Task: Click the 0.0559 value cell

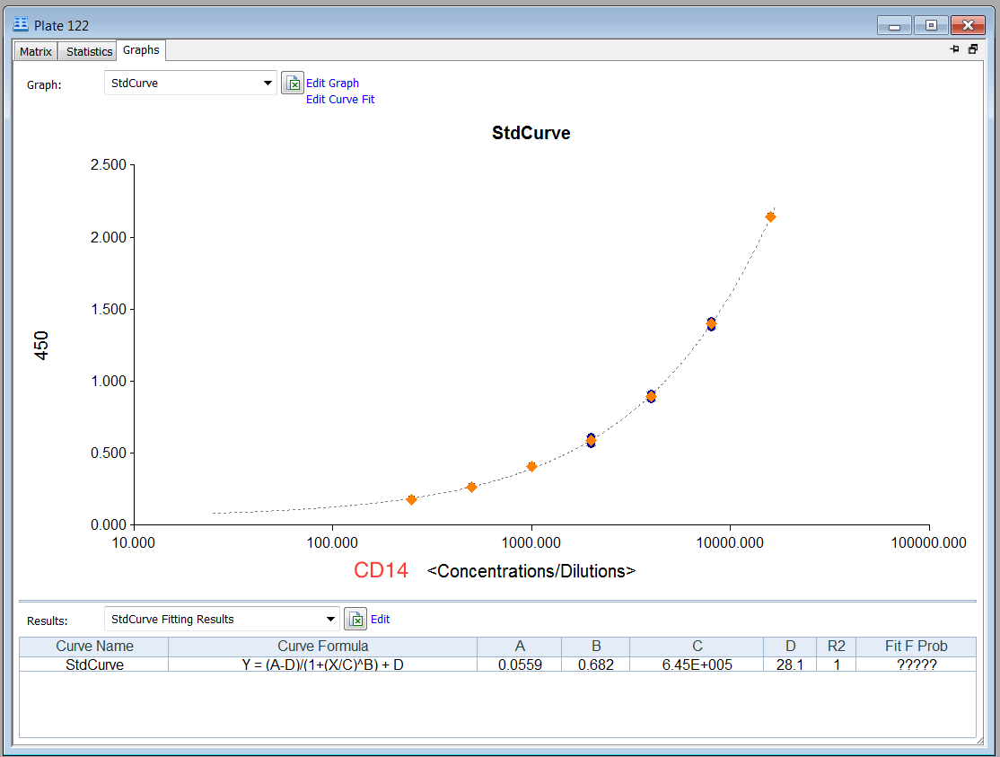Action: coord(520,665)
